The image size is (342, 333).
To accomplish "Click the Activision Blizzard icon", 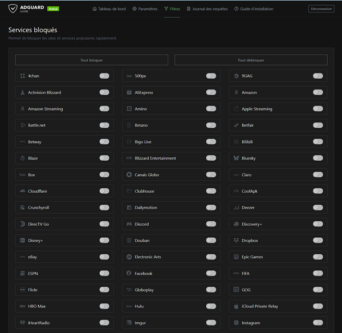I will pyautogui.click(x=22, y=92).
